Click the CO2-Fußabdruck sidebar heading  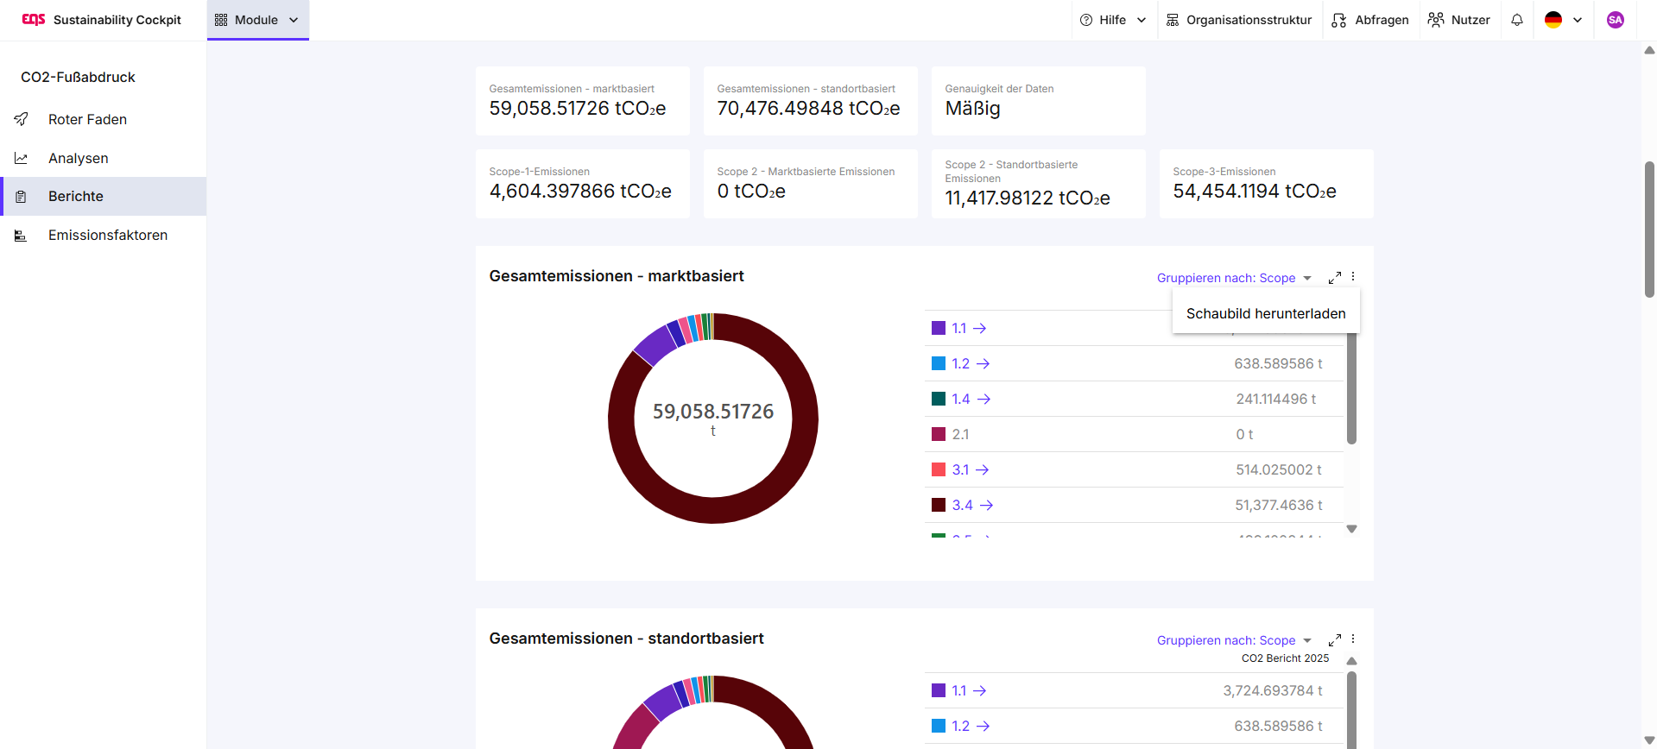78,77
